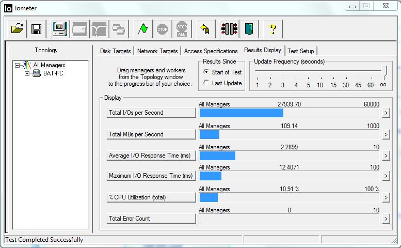Expand the BAT-PC manager node
Screen dimensions: 401x248
[x=27, y=74]
